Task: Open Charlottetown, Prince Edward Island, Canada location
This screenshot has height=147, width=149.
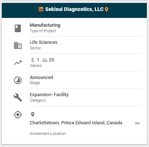Action: 76,123
